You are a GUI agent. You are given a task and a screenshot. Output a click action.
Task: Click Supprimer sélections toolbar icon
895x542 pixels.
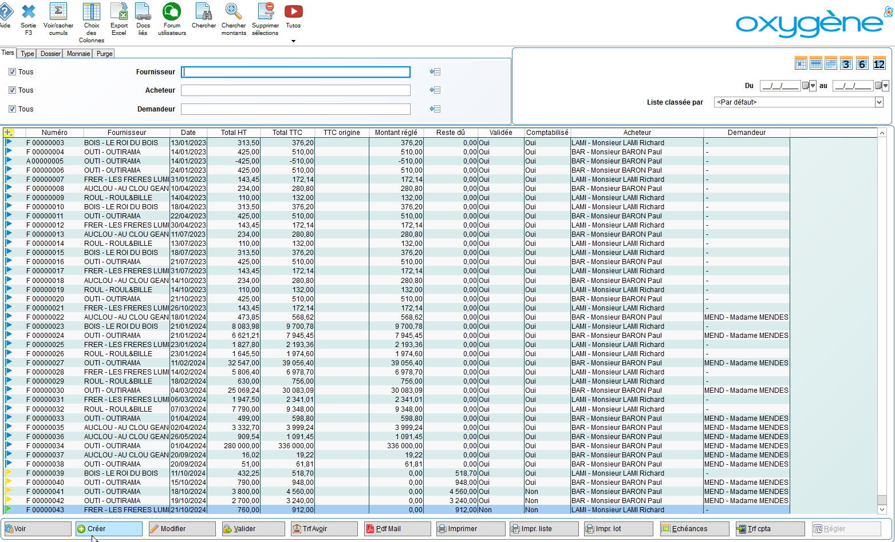pyautogui.click(x=266, y=12)
